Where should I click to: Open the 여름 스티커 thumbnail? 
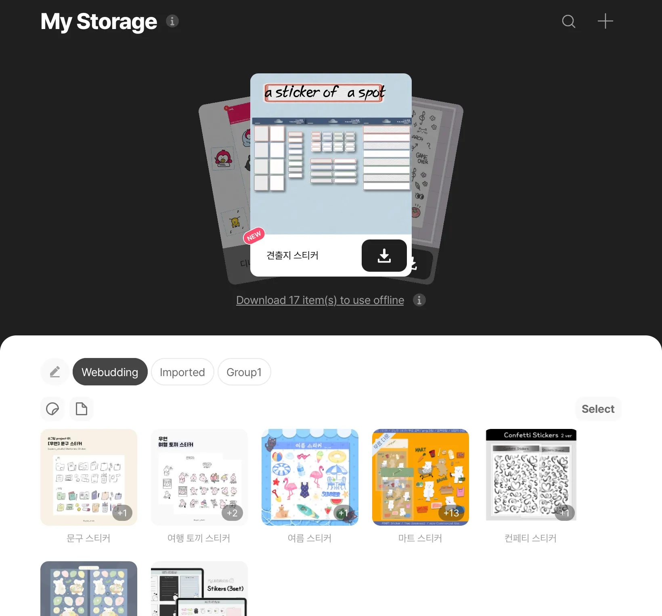[310, 477]
